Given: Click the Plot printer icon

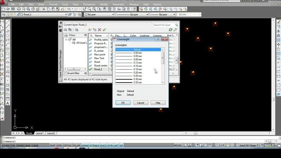Looking at the screenshot, I should (x=18, y=9).
